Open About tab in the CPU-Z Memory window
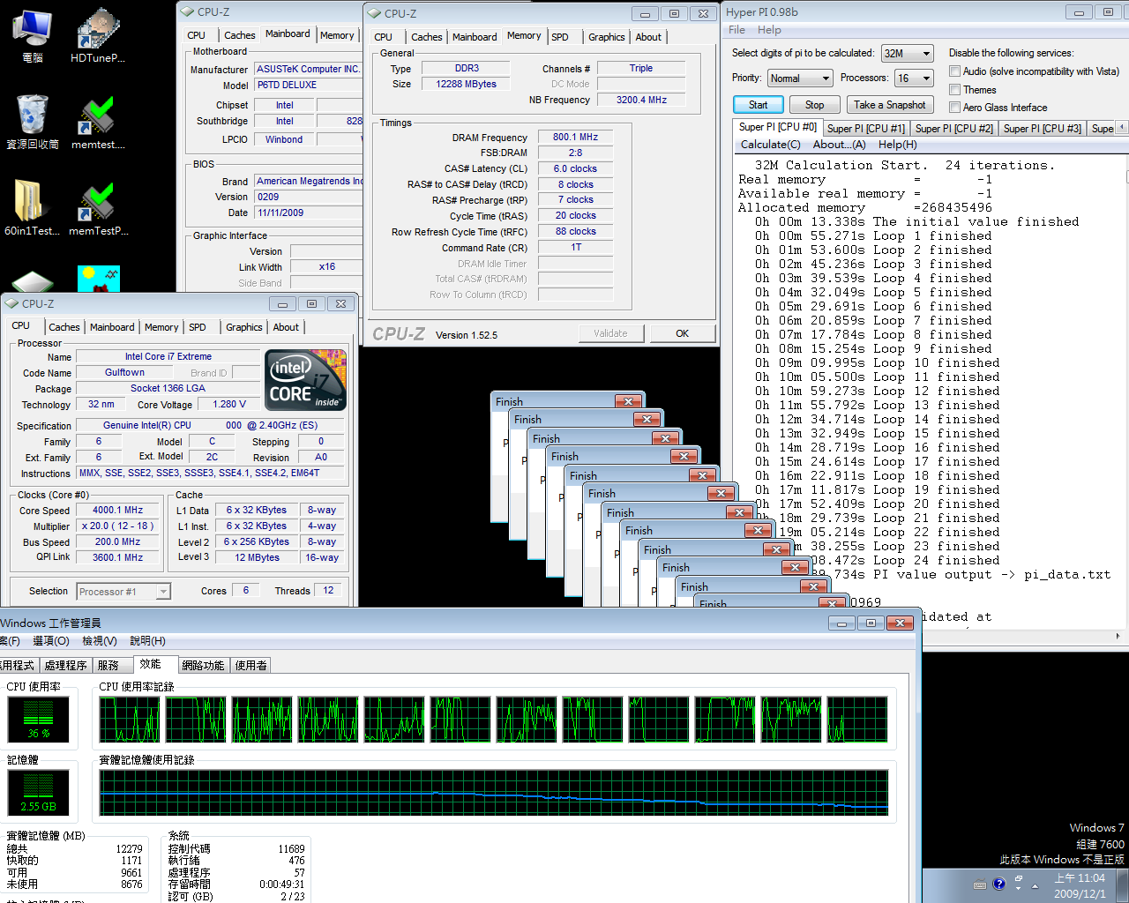The height and width of the screenshot is (903, 1129). point(648,37)
